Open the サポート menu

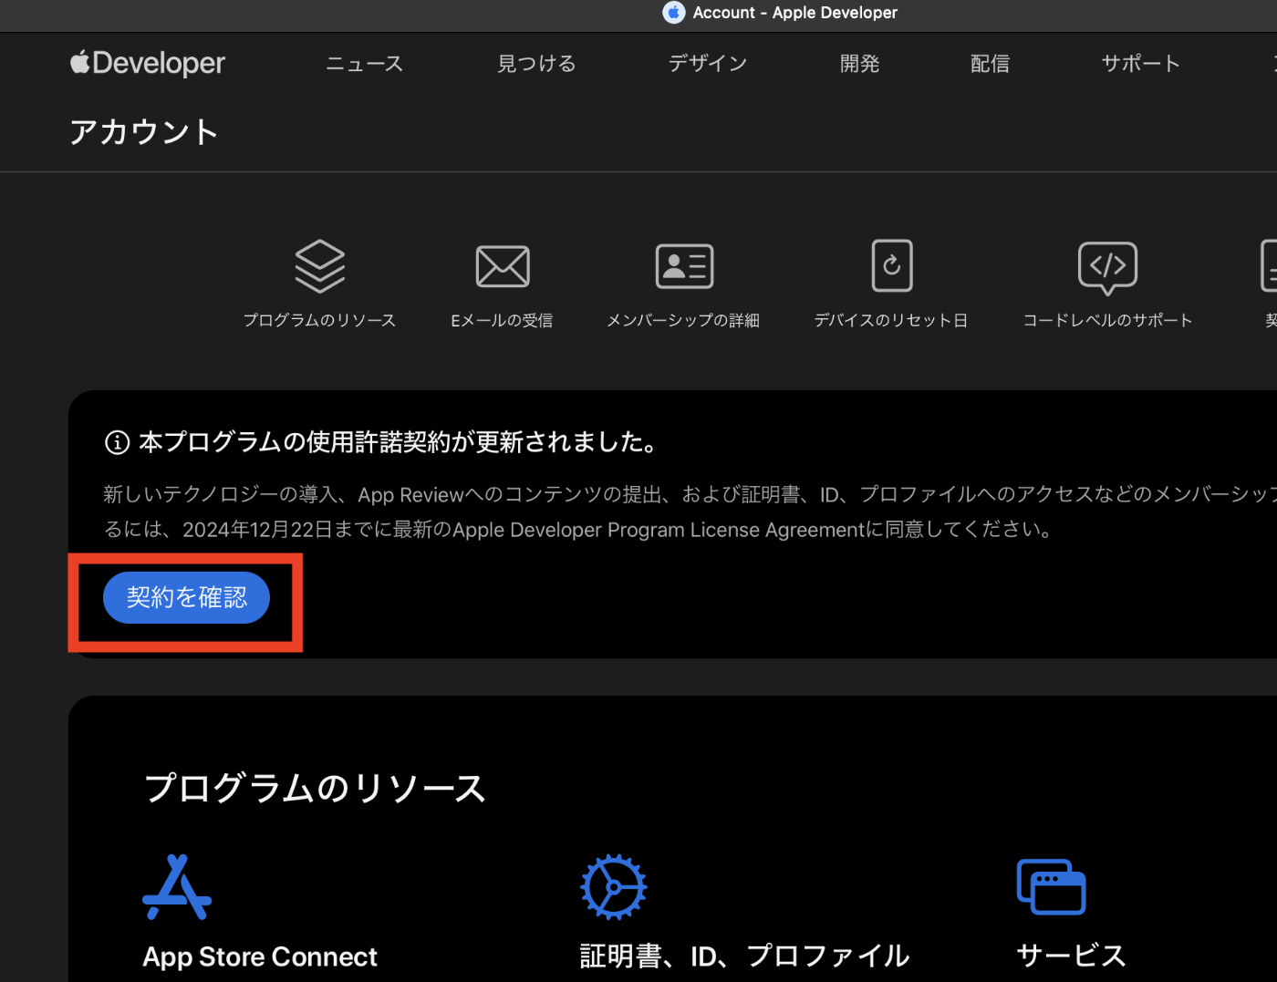[x=1141, y=64]
